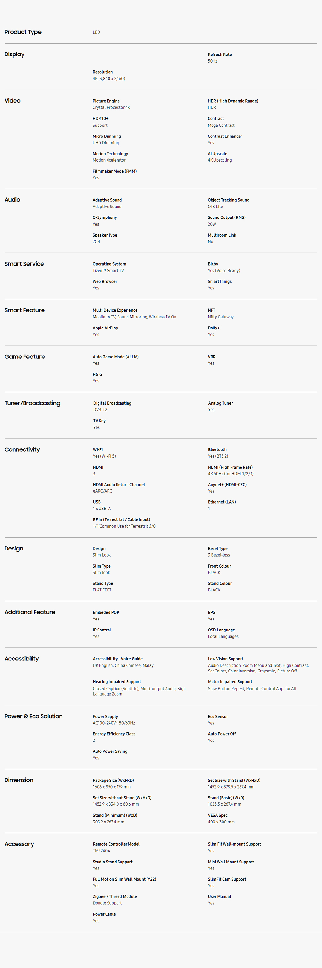Click the Zigbee / Thread Module label
322x968 pixels.
point(115,897)
